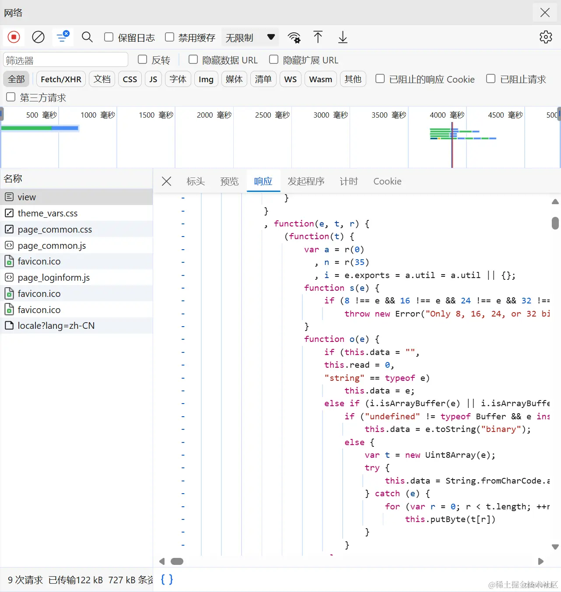
Task: Click scroll right arrow in response
Action: 541,561
